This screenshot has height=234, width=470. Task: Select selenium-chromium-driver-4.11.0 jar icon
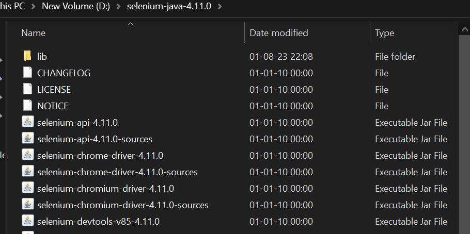tap(27, 188)
